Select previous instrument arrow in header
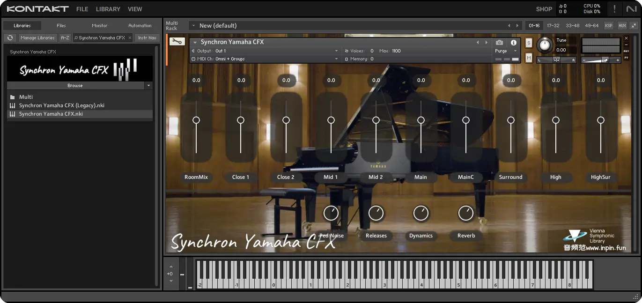 tap(478, 42)
